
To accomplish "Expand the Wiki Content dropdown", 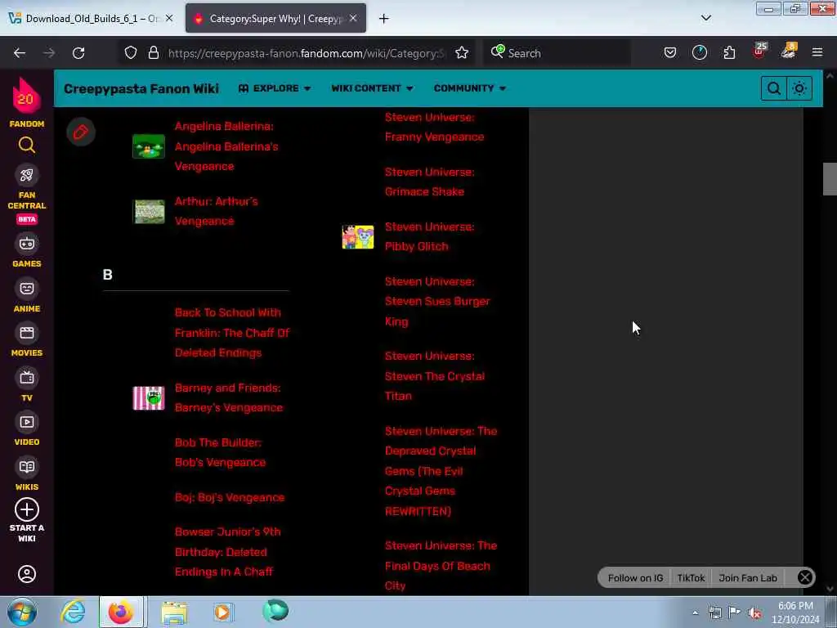I will click(x=372, y=88).
